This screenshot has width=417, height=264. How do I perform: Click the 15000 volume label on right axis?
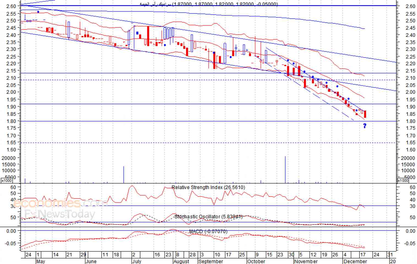click(408, 164)
